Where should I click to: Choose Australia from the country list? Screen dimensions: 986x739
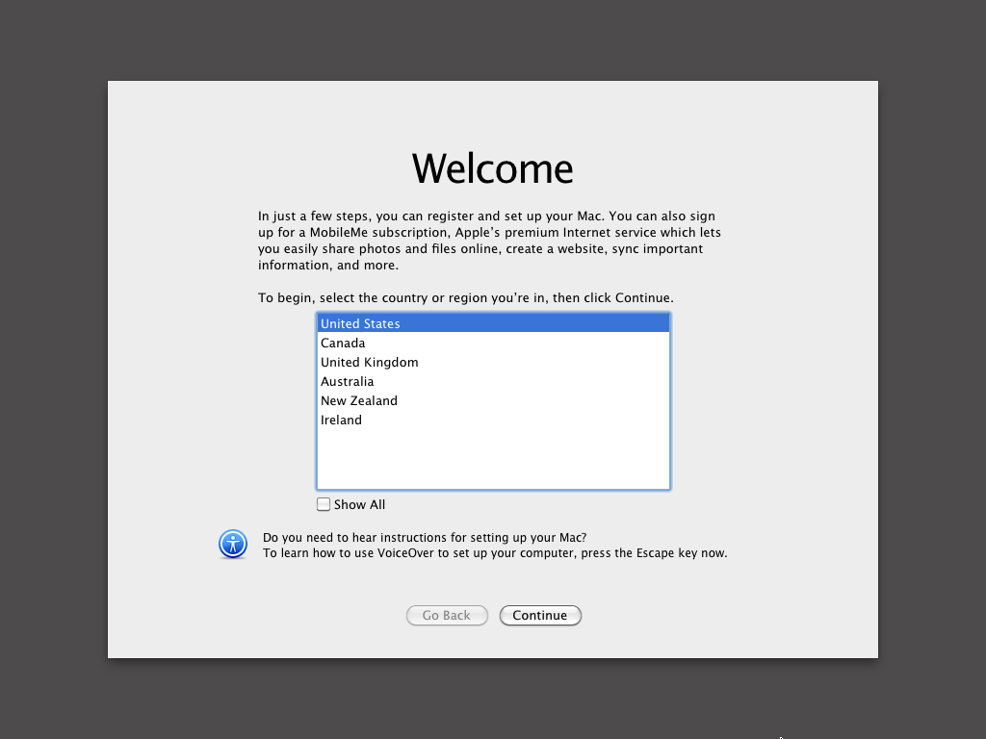493,381
